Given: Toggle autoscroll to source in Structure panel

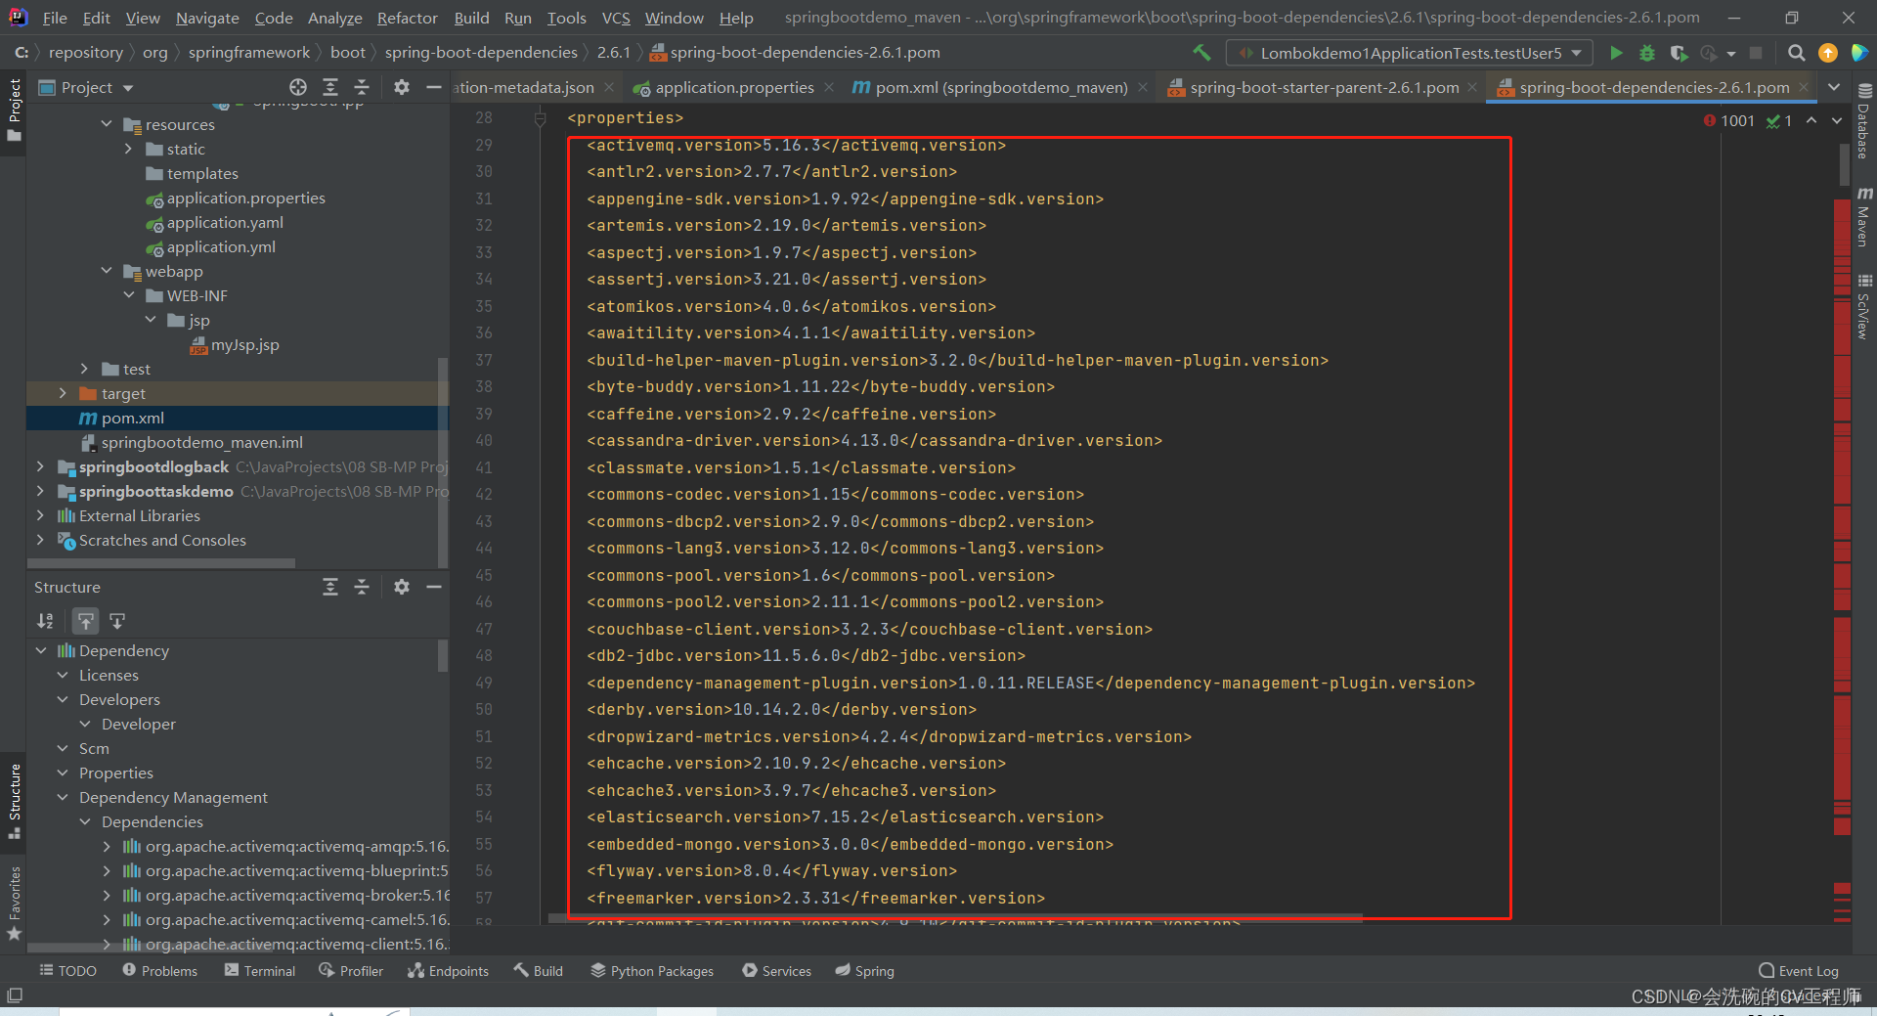Looking at the screenshot, I should 86,621.
